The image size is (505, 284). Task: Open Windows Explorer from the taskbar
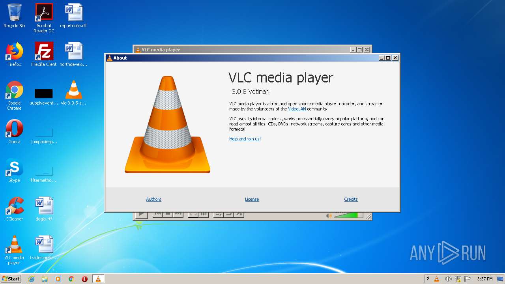(45, 279)
